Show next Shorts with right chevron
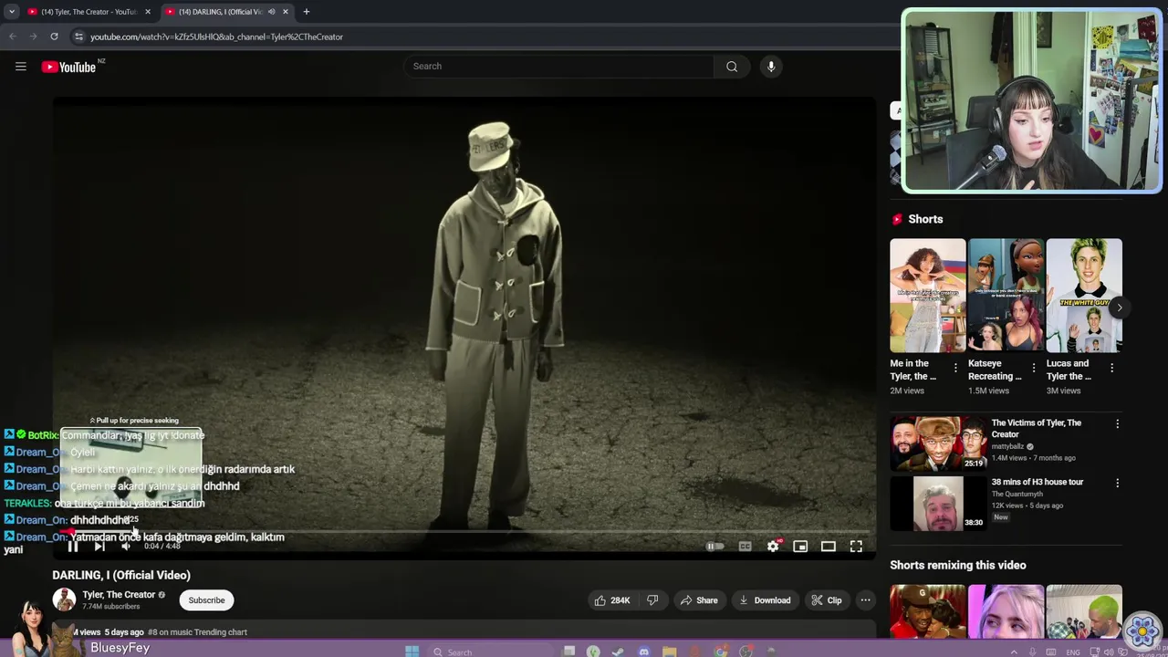The image size is (1168, 657). (1119, 308)
